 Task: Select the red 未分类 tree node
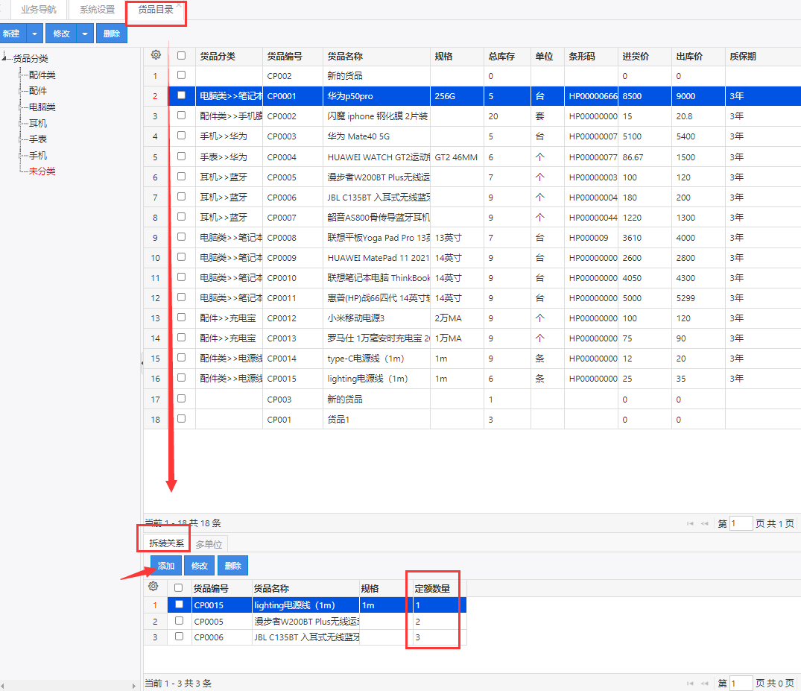click(42, 171)
